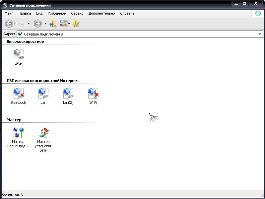
Task: Open the Справка menu
Action: [127, 13]
